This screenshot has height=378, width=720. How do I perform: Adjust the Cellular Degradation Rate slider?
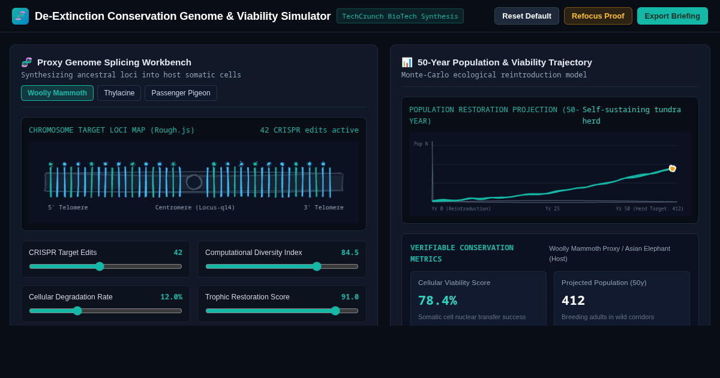pyautogui.click(x=106, y=311)
